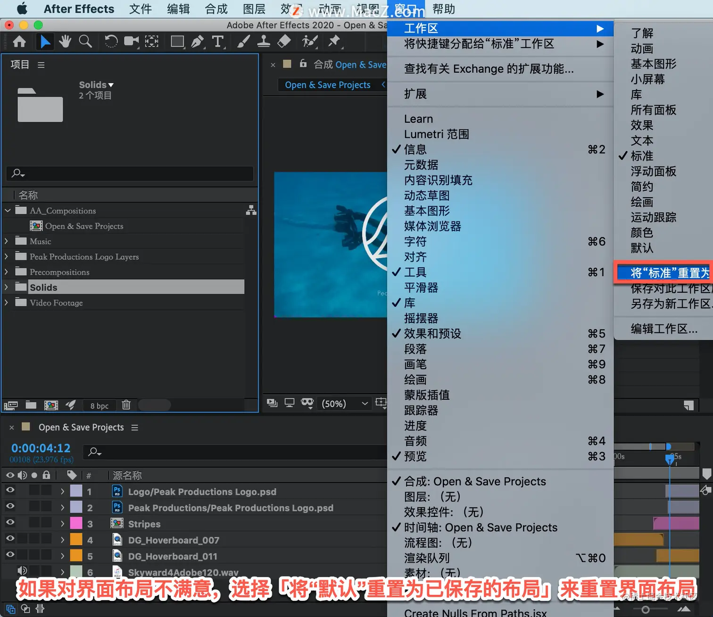713x617 pixels.
Task: Select the Roto Brush tool
Action: 309,42
